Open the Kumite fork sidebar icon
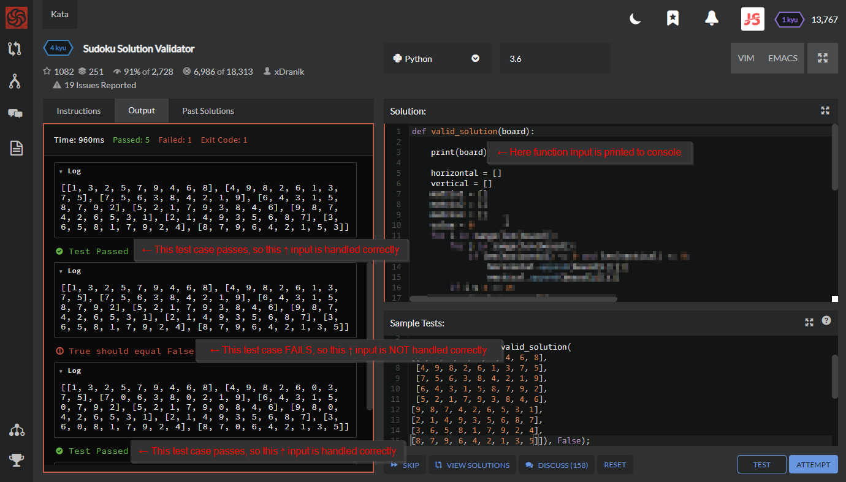This screenshot has height=482, width=846. click(x=16, y=81)
